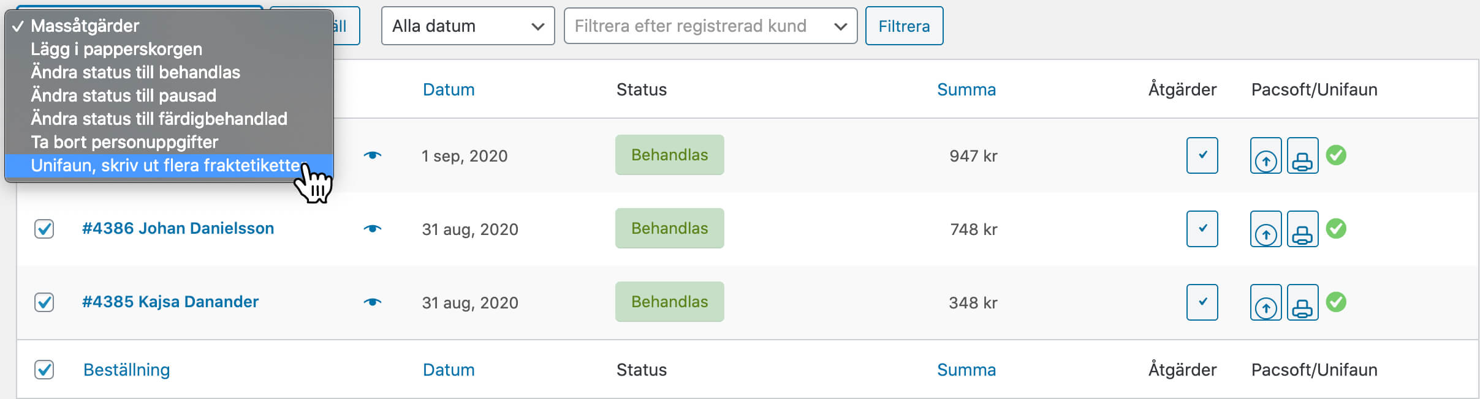The width and height of the screenshot is (1480, 399).
Task: Click upload icon for order #4386
Action: pyautogui.click(x=1266, y=229)
